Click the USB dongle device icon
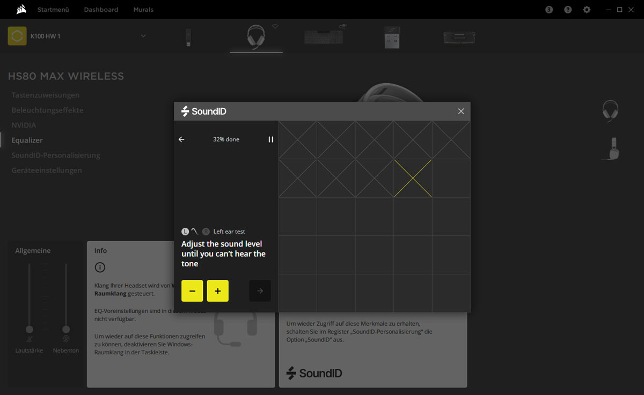644x395 pixels. [x=188, y=37]
